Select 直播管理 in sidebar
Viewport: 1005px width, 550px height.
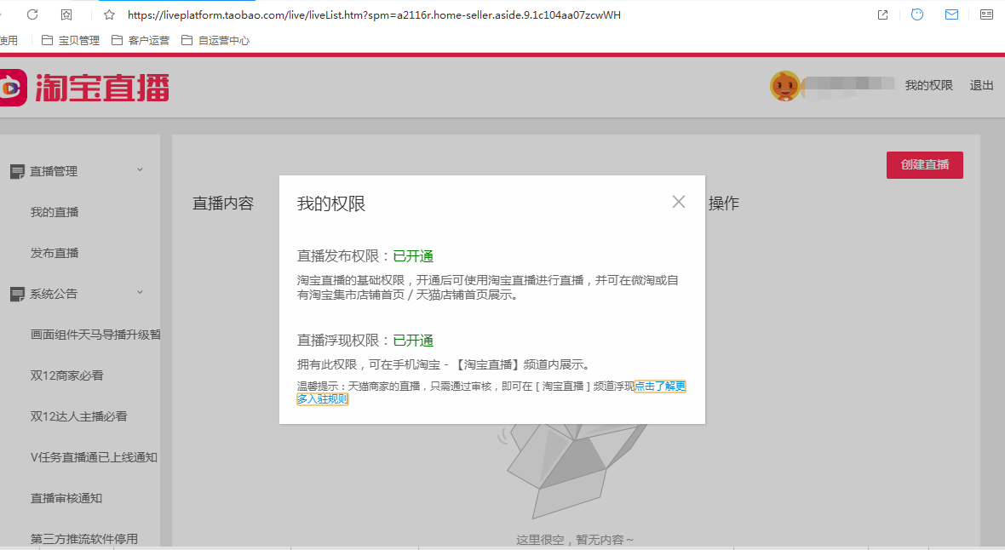click(53, 171)
